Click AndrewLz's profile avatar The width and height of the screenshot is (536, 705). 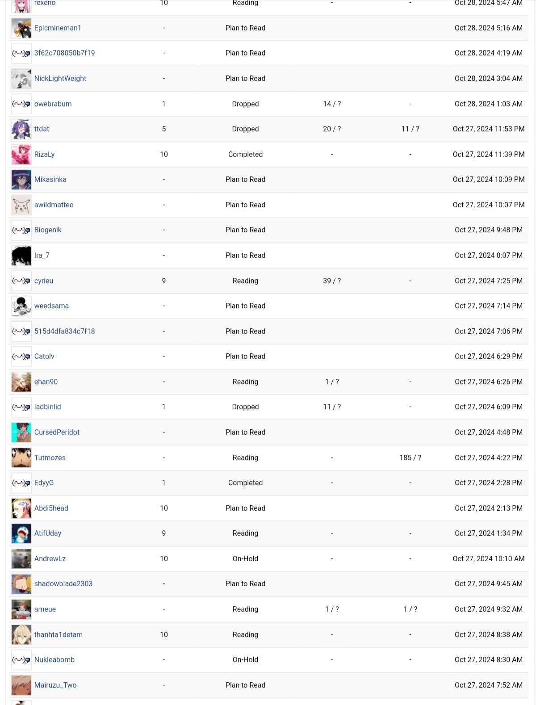click(x=21, y=559)
